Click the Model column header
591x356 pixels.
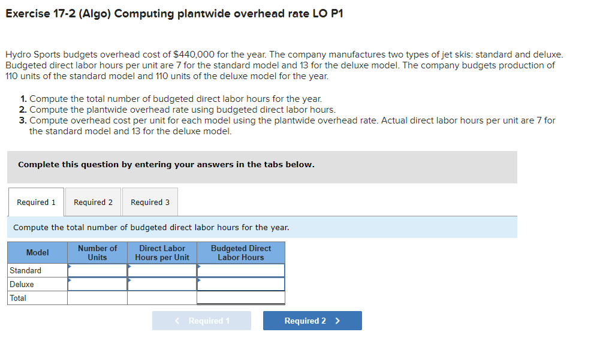(x=37, y=252)
